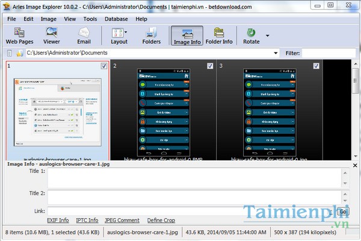Toggle the checkbox on thumbnail 3
361x241 pixels.
316,66
